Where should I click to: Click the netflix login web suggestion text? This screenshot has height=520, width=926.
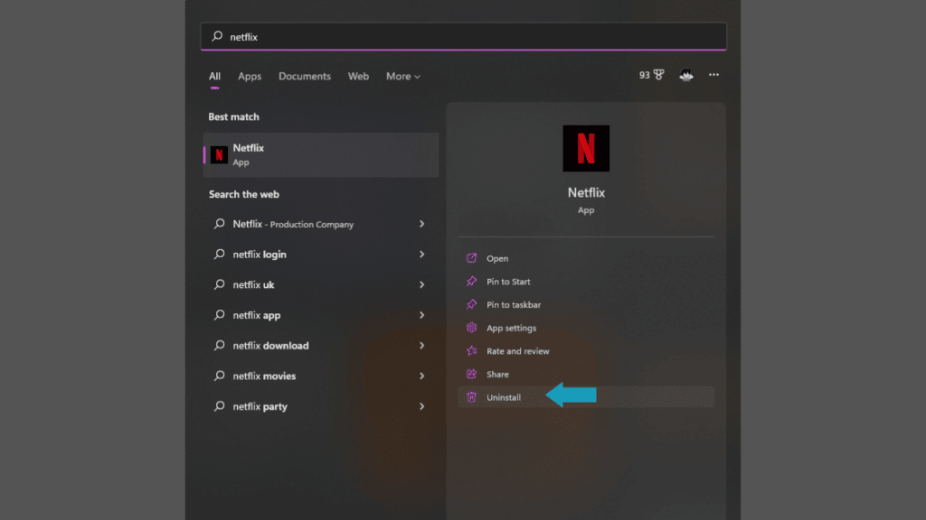260,254
